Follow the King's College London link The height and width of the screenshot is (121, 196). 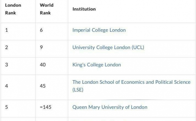click(97, 65)
